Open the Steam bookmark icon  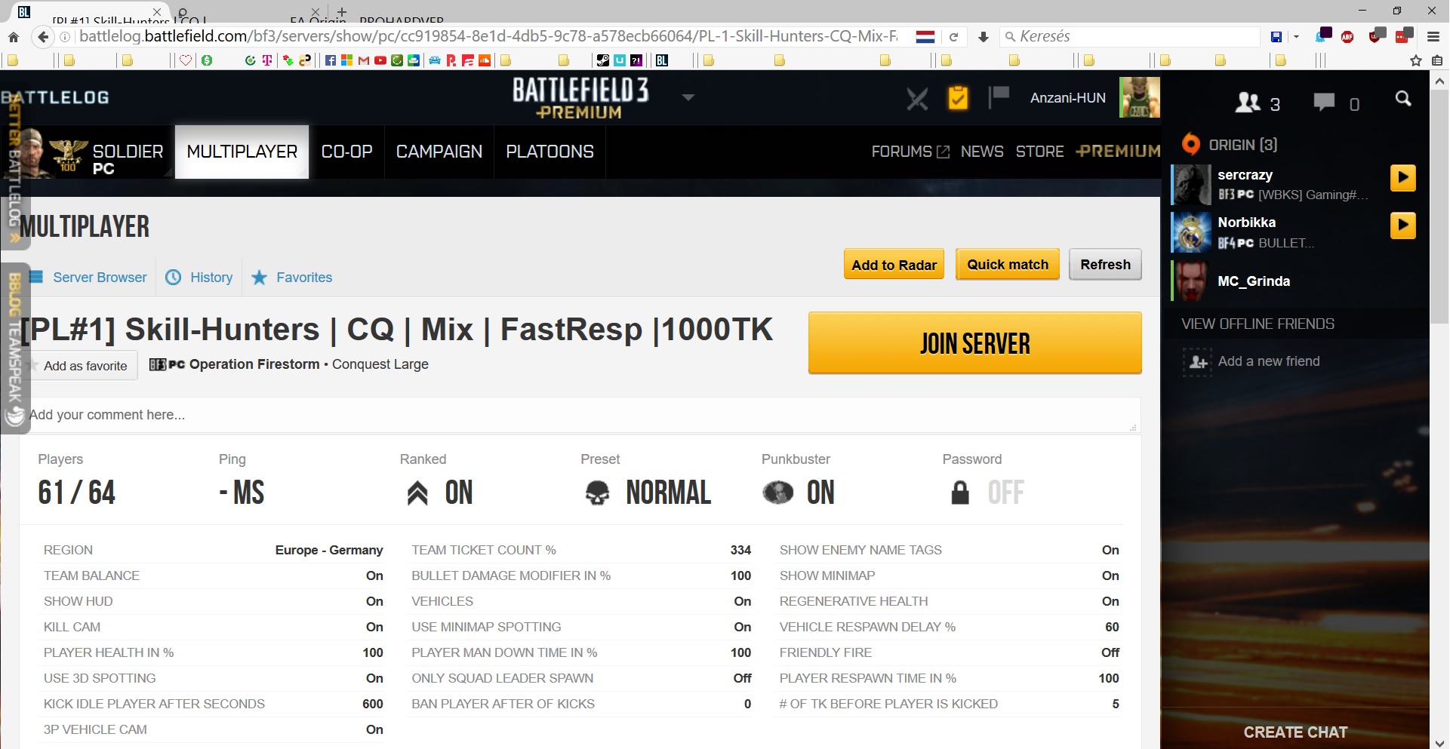pos(603,60)
